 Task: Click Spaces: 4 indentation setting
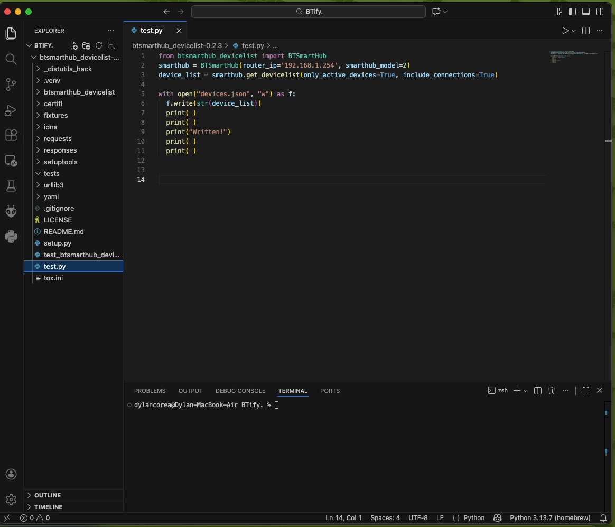(x=385, y=518)
